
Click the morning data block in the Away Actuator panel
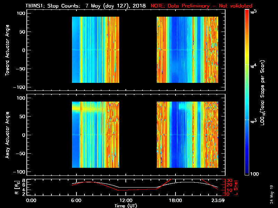(x=96, y=135)
